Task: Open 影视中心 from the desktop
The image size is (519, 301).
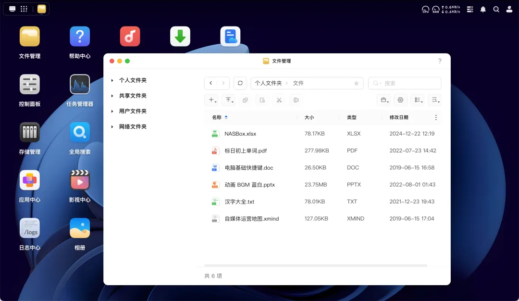Action: click(x=80, y=180)
